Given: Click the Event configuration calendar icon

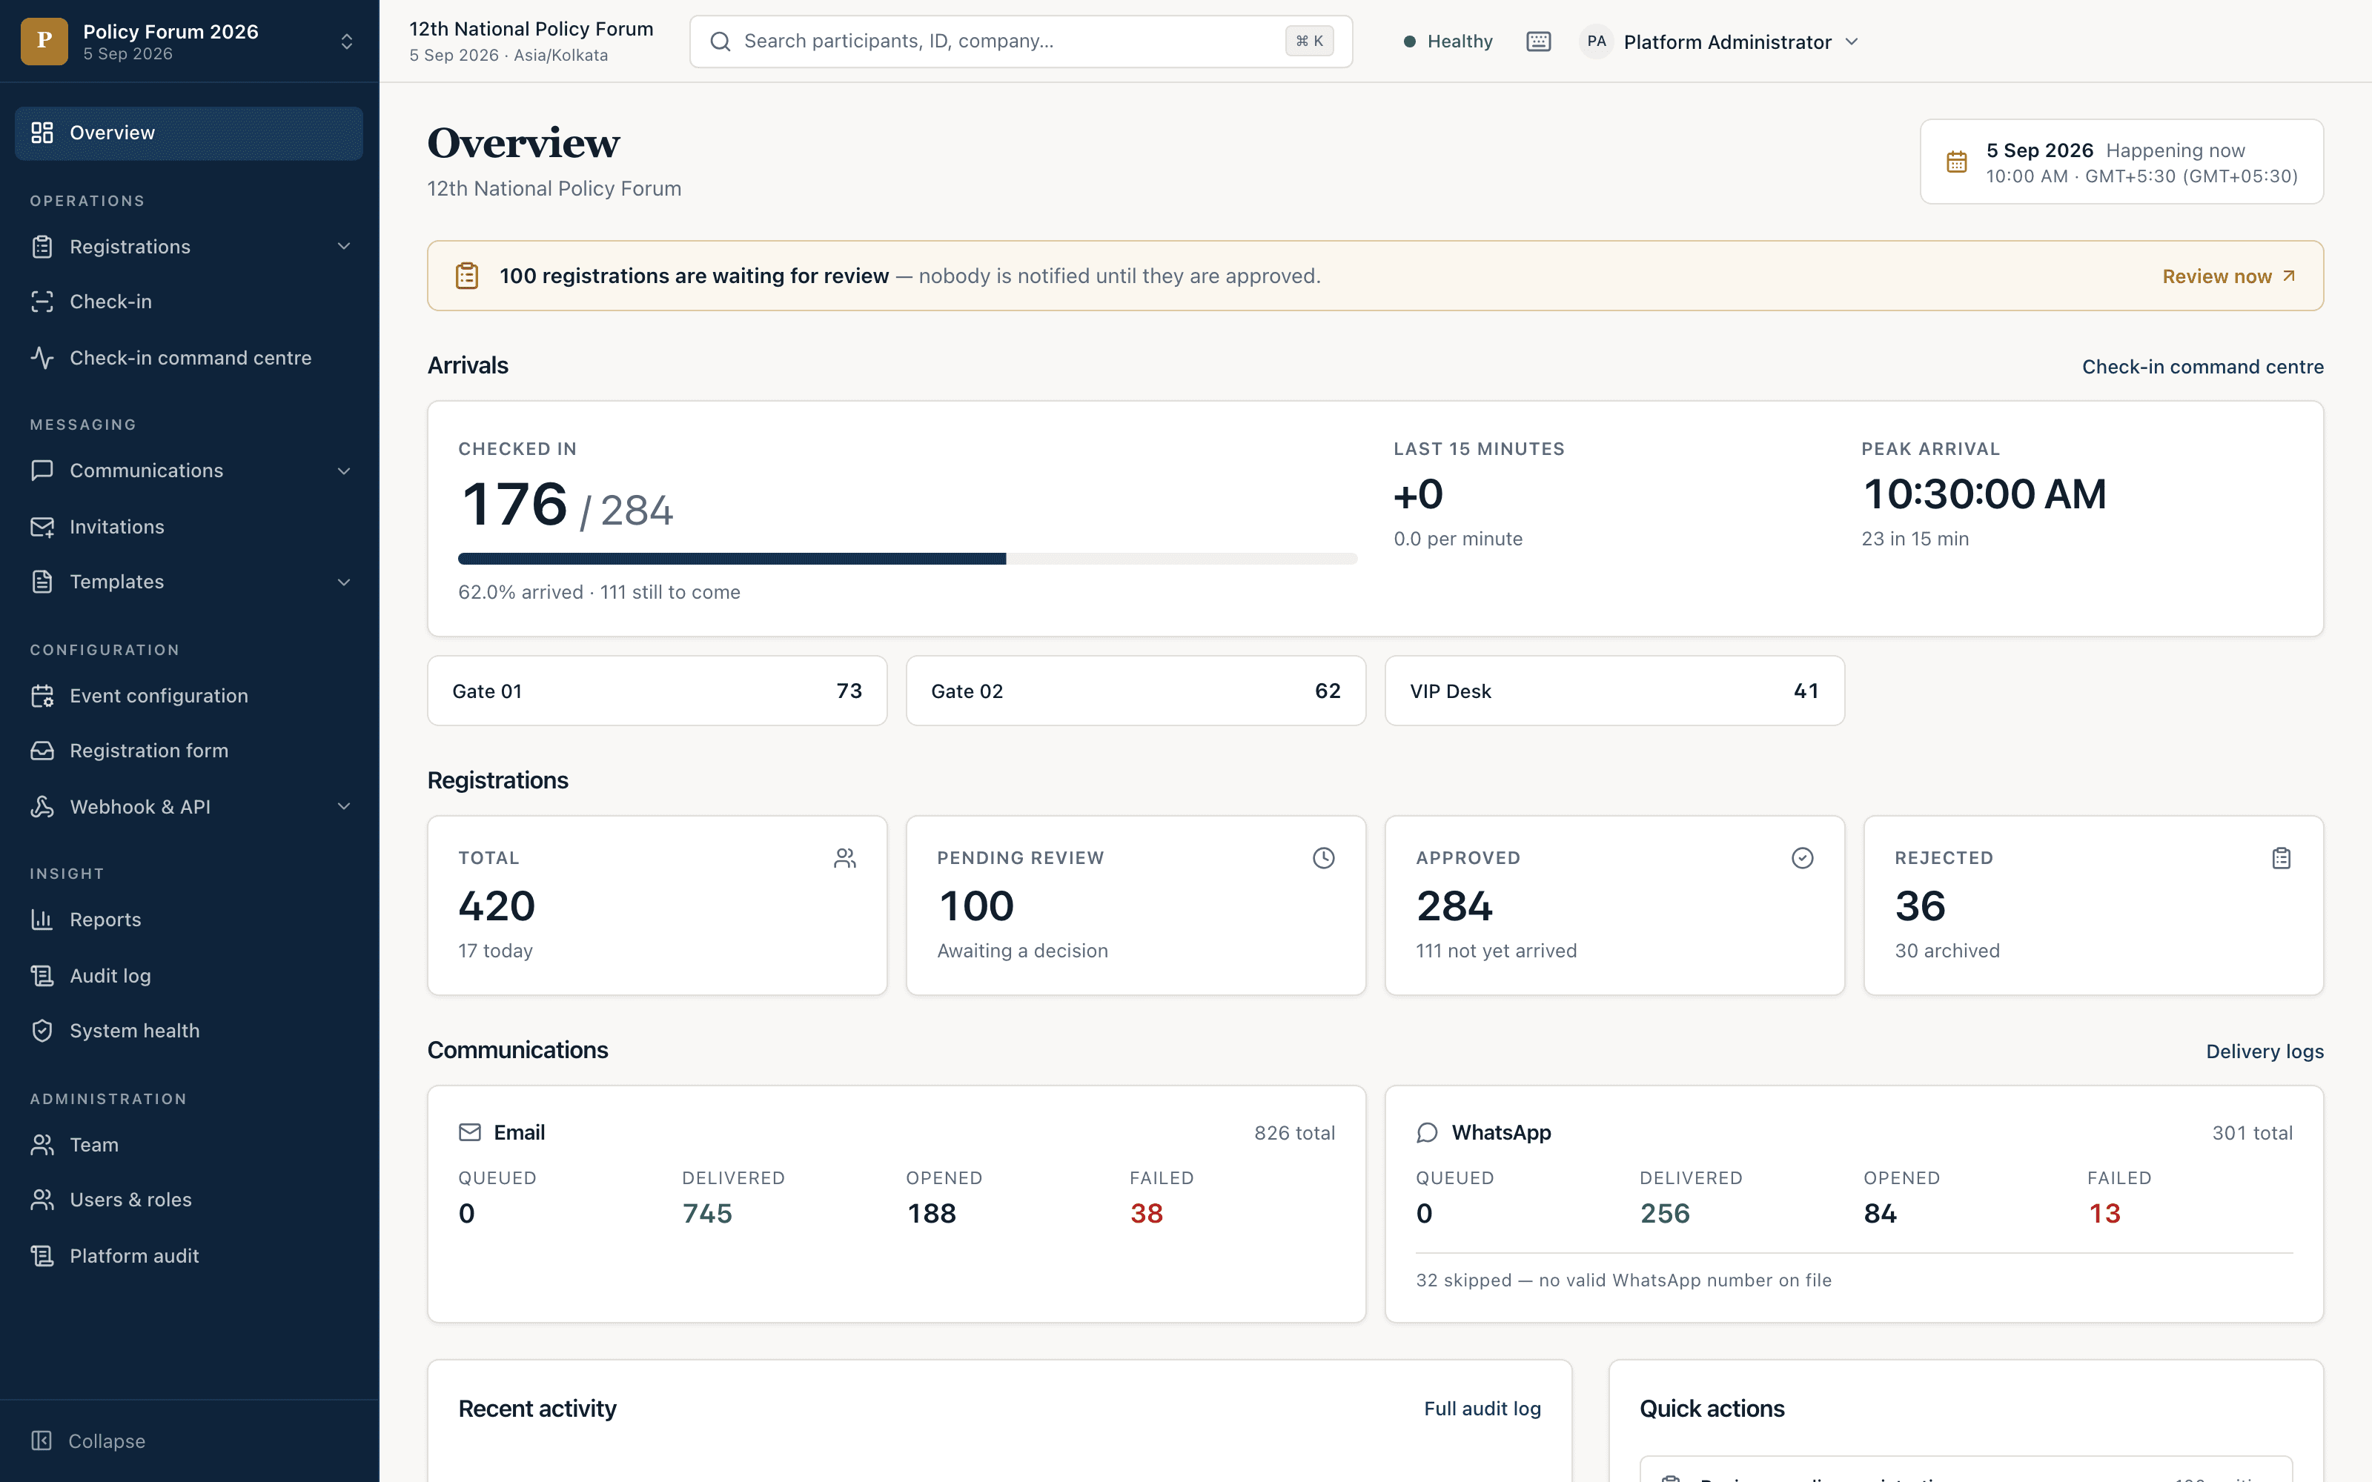Looking at the screenshot, I should pyautogui.click(x=42, y=696).
